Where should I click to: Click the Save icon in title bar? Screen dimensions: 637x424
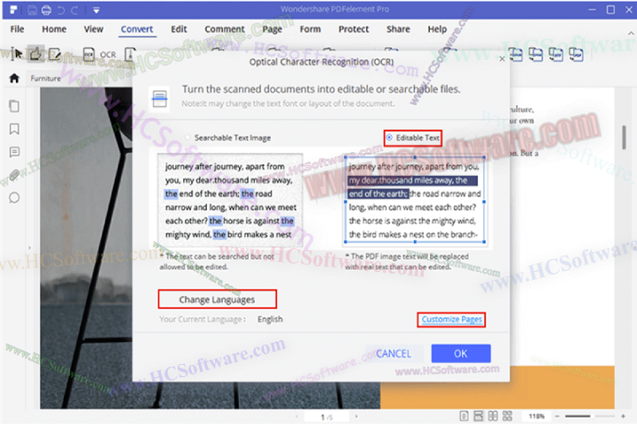32,10
